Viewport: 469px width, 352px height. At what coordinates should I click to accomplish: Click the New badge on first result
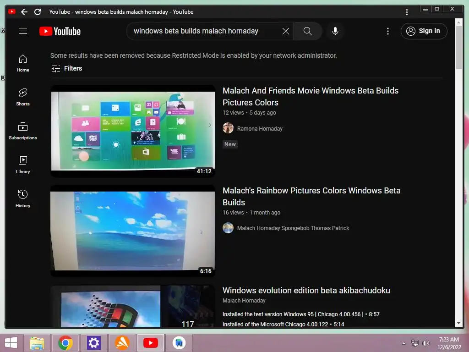click(230, 144)
